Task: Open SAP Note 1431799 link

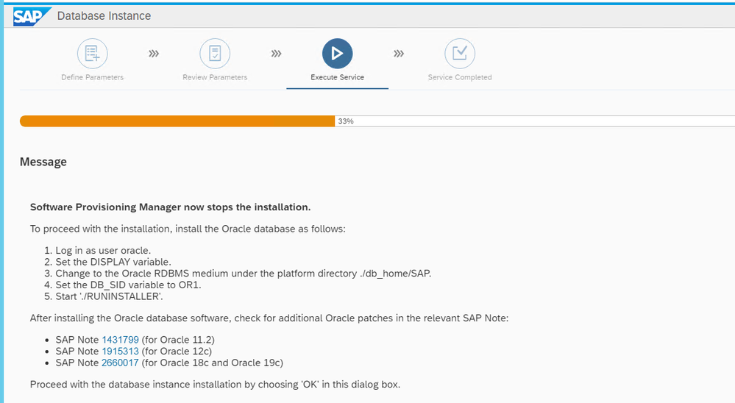Action: coord(121,340)
